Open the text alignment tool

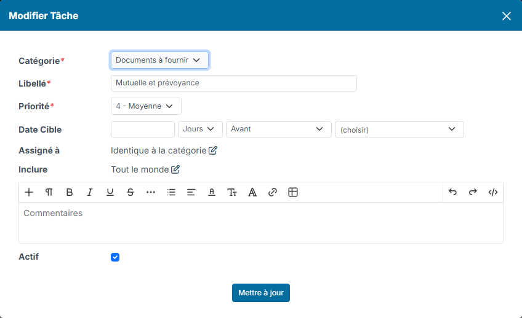[191, 192]
